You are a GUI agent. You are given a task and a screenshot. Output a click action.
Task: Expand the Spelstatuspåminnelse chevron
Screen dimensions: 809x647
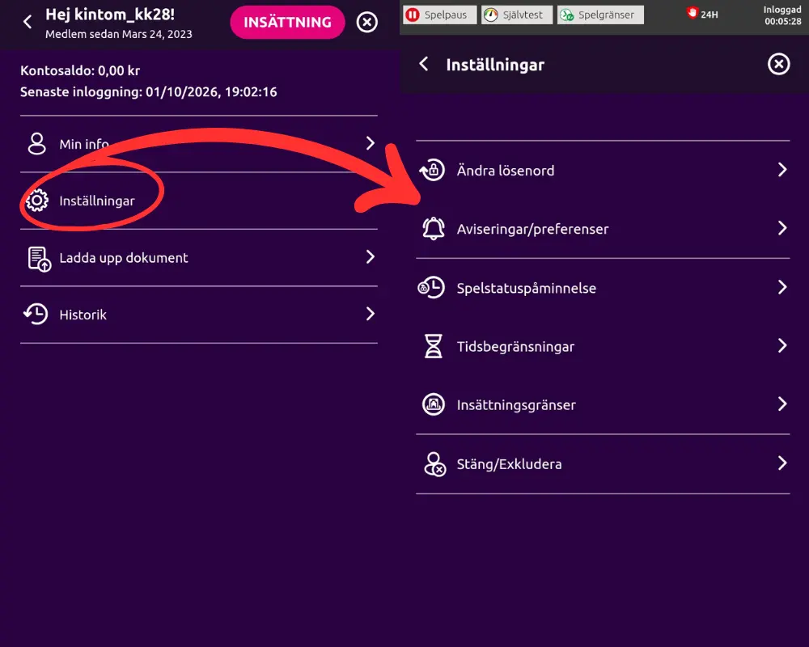pyautogui.click(x=782, y=287)
